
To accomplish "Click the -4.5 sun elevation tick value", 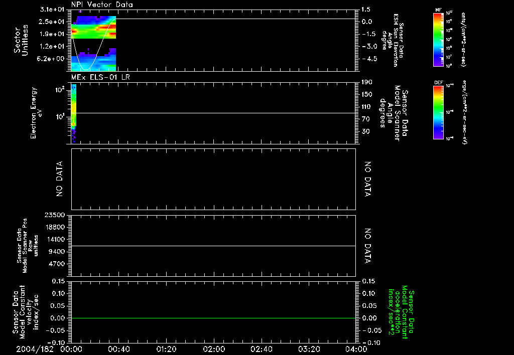I will coord(369,59).
